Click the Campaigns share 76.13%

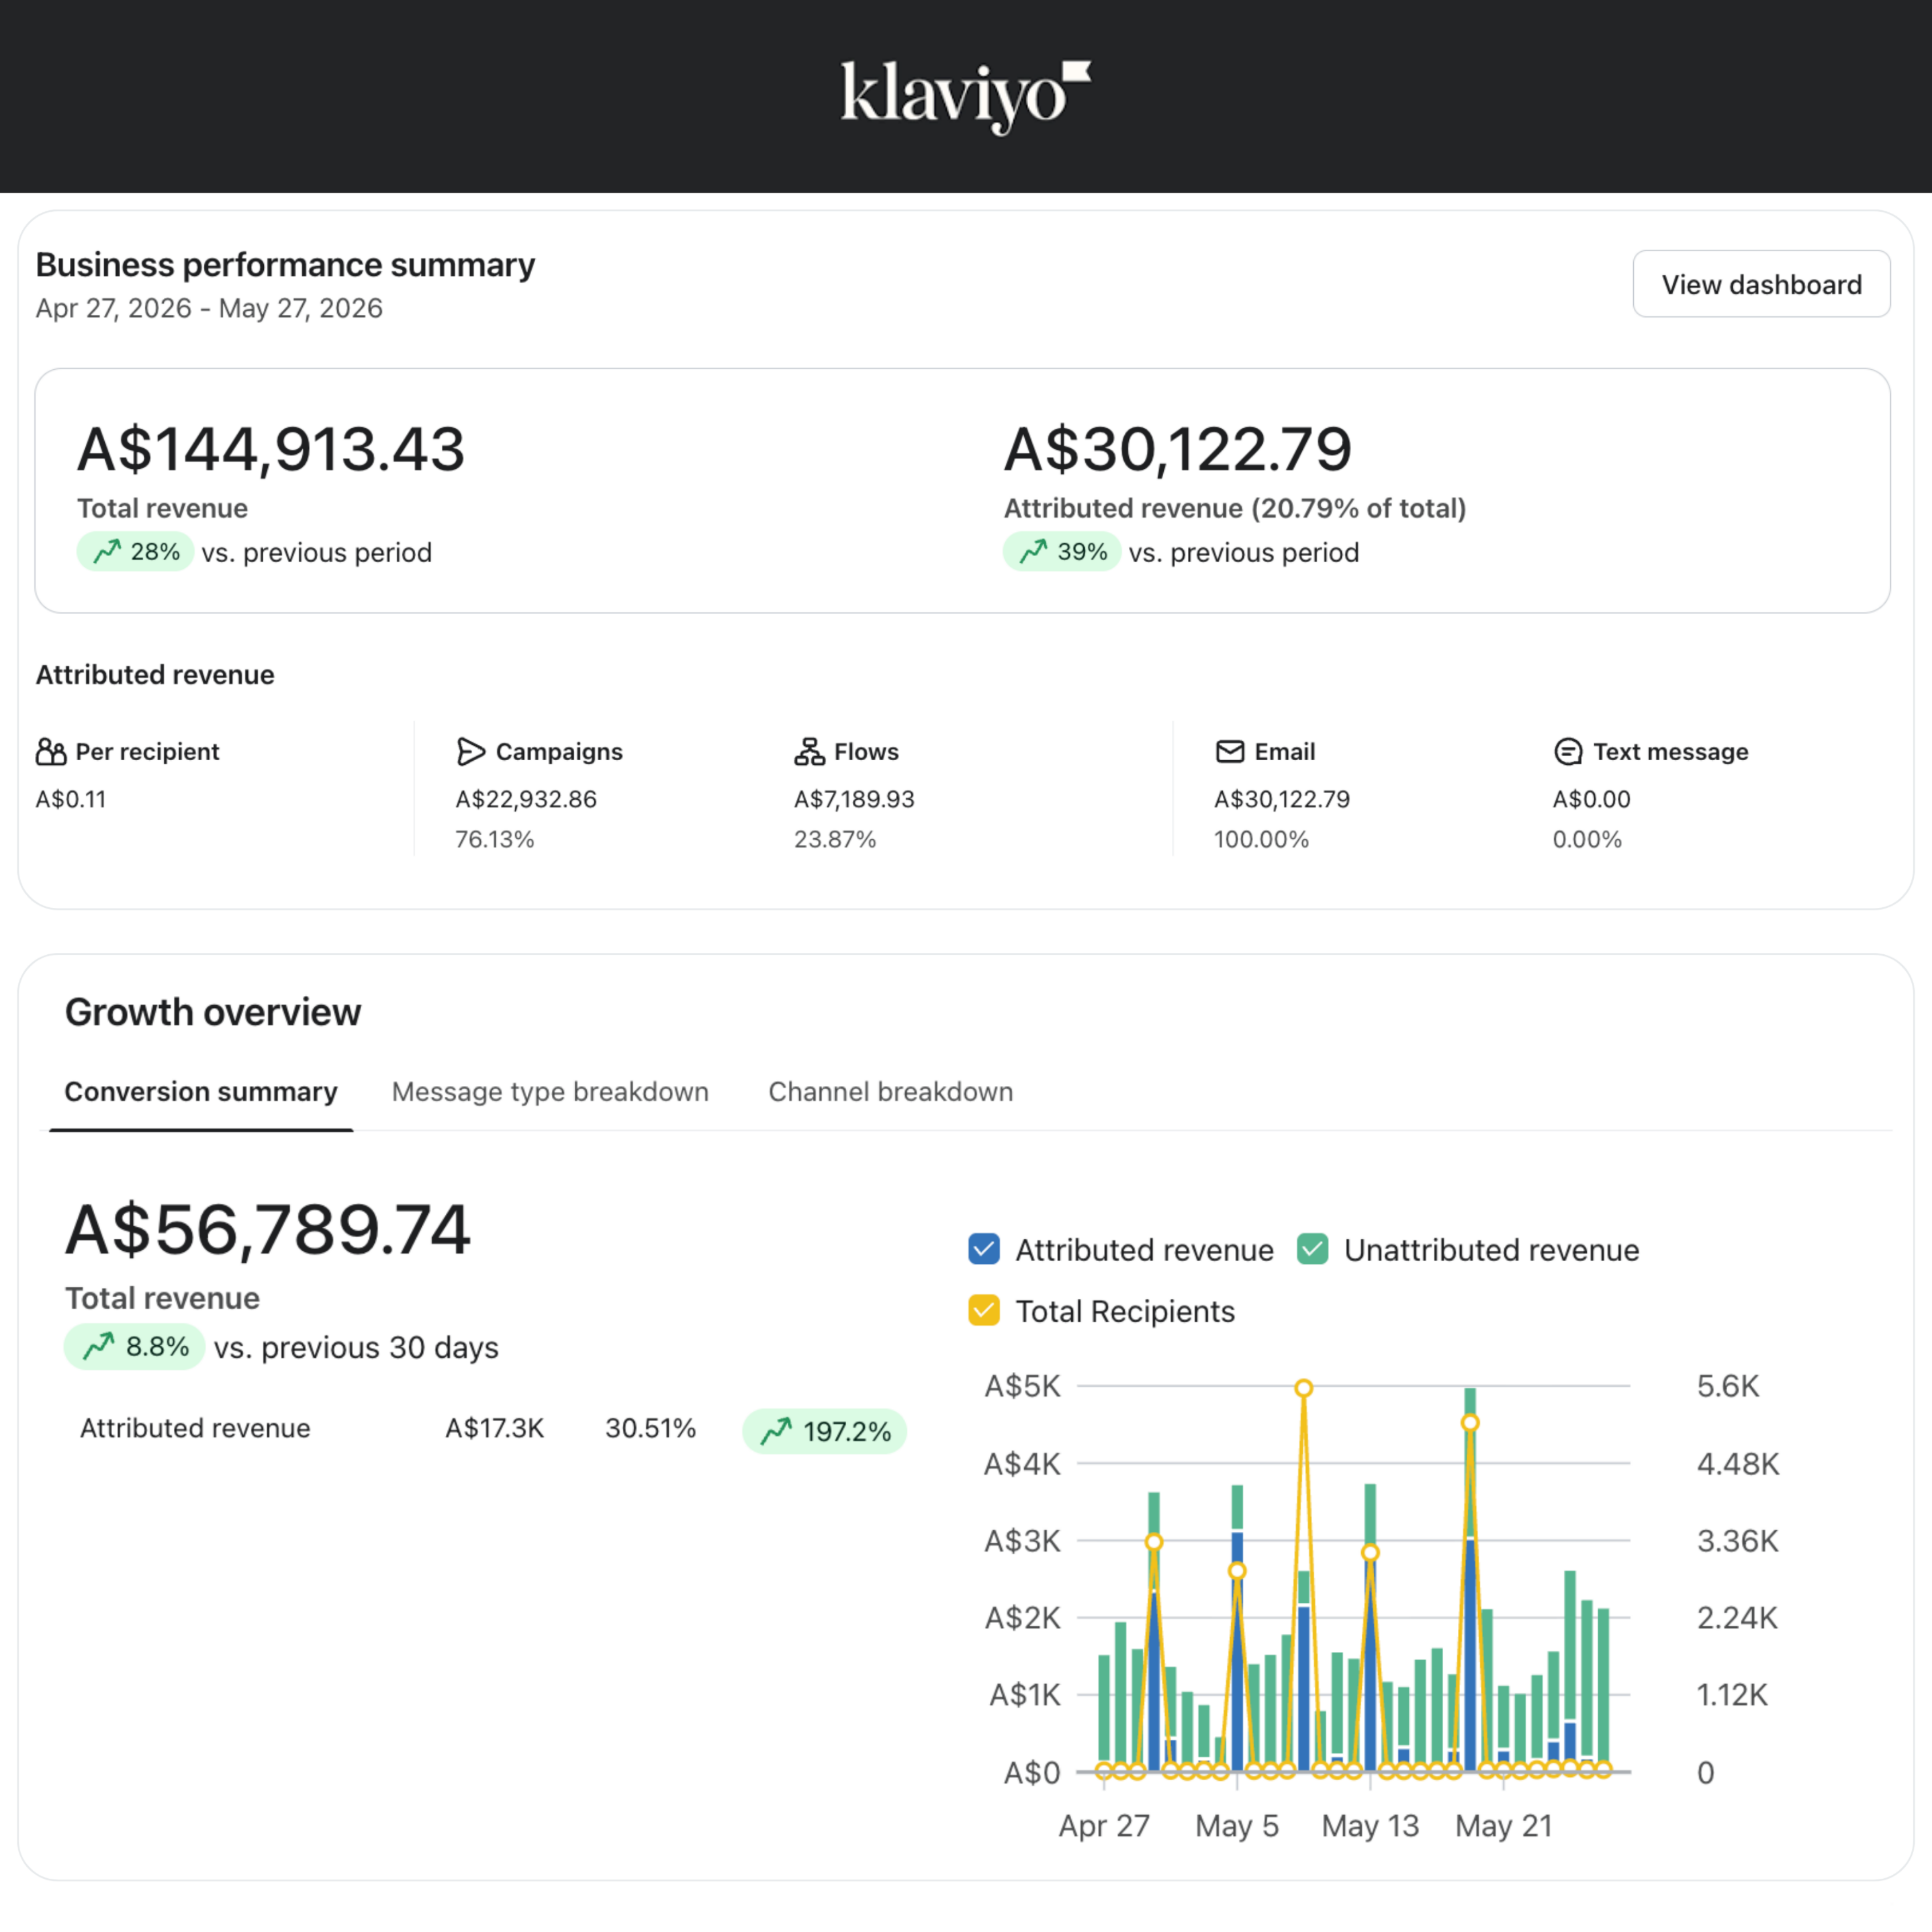495,840
